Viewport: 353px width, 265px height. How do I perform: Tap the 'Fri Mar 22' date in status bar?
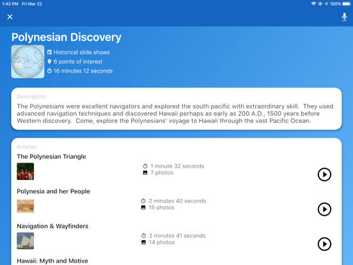pos(32,4)
